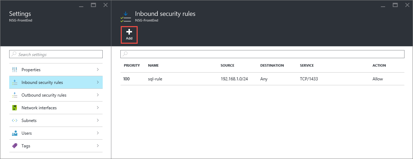Image resolution: width=413 pixels, height=159 pixels.
Task: Sort by DESTINATION column header
Action: pos(272,65)
